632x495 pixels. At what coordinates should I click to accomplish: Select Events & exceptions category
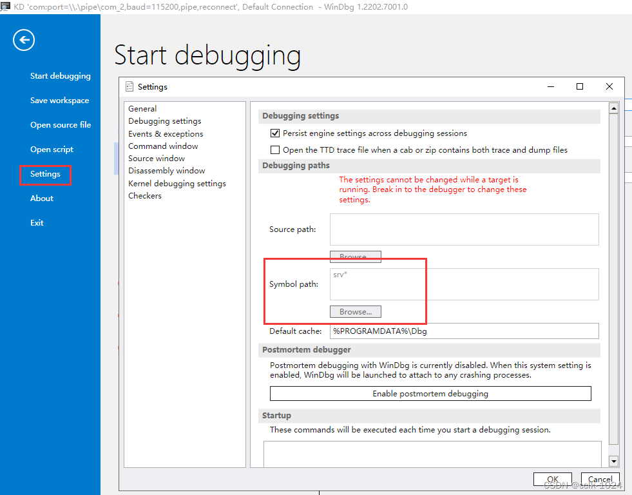point(166,133)
